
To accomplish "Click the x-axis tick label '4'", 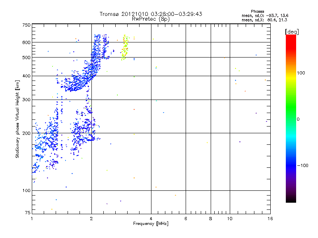I will [151, 219].
